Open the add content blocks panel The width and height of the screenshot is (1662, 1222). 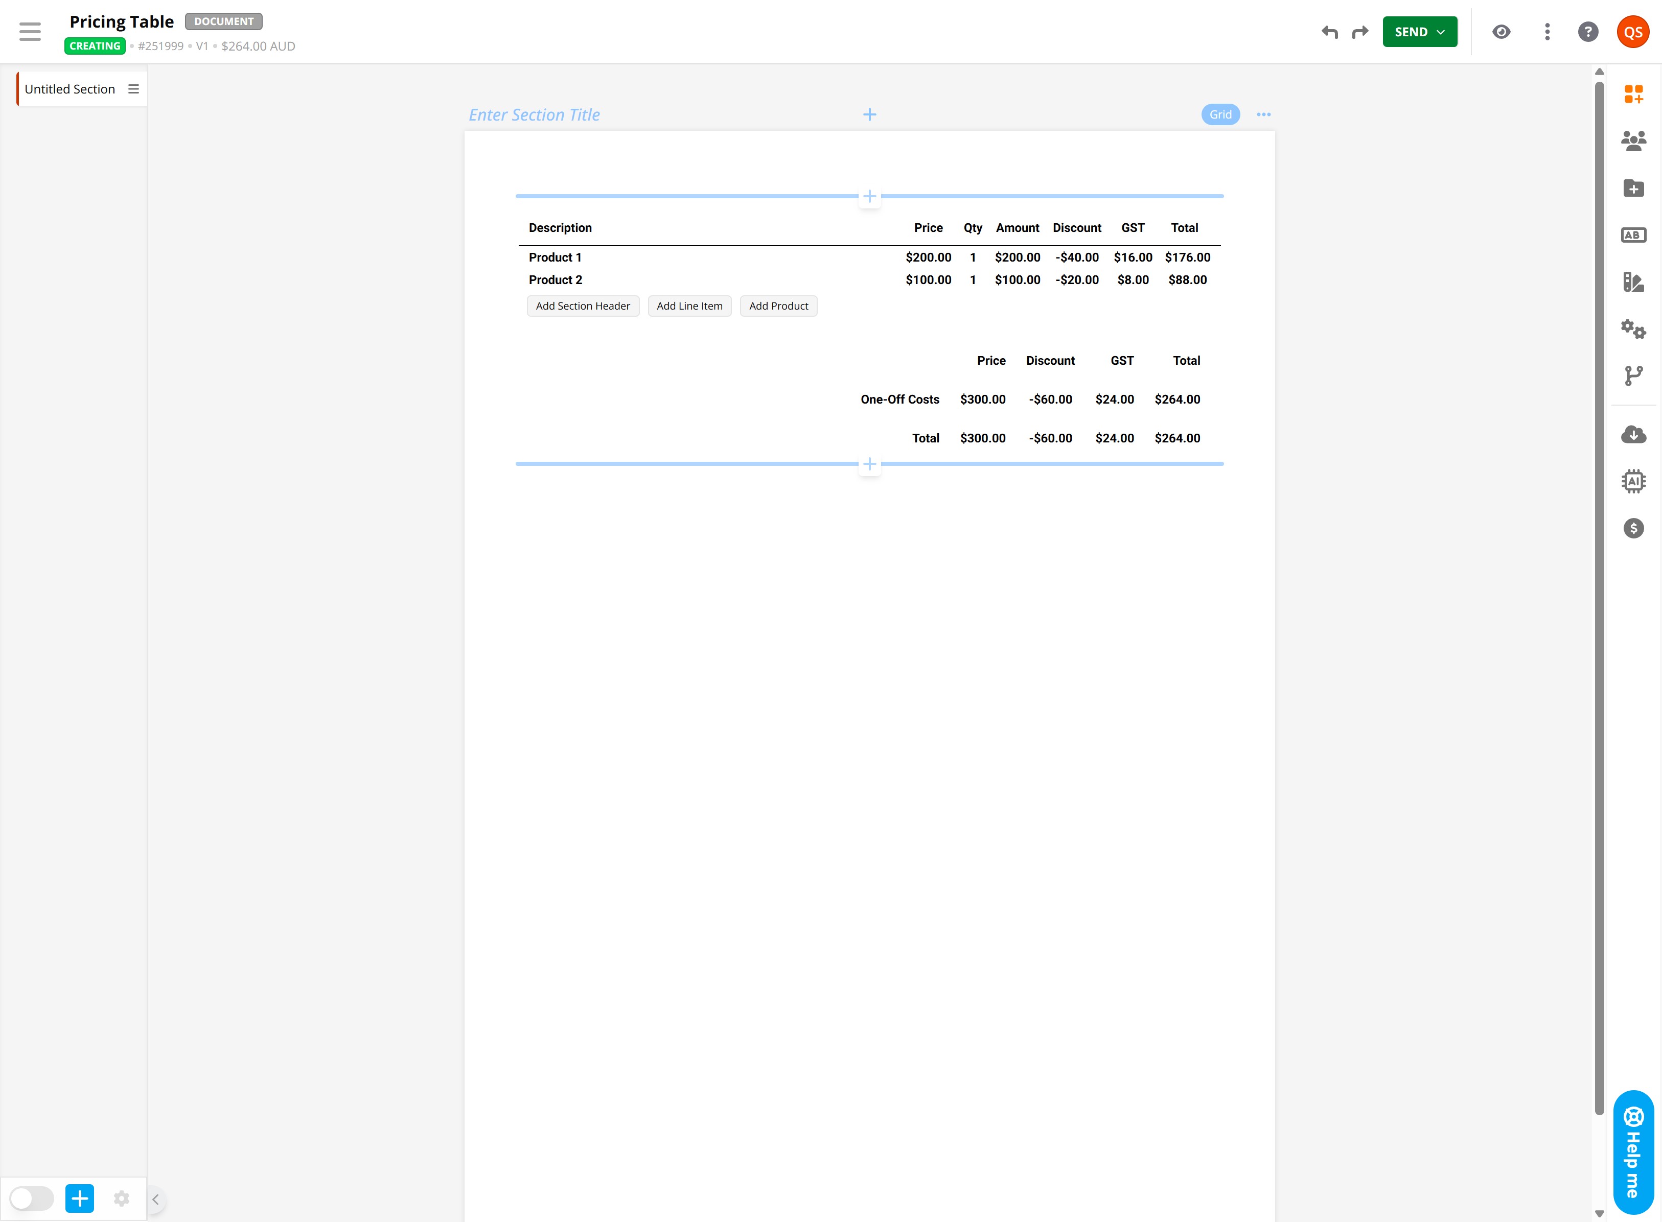pos(1633,94)
